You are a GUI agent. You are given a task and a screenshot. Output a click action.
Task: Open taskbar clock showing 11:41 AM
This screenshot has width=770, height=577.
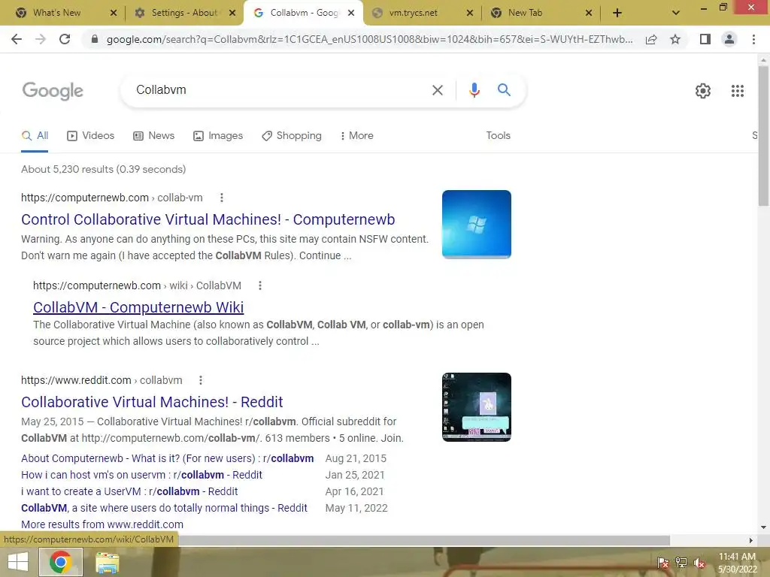coord(737,563)
